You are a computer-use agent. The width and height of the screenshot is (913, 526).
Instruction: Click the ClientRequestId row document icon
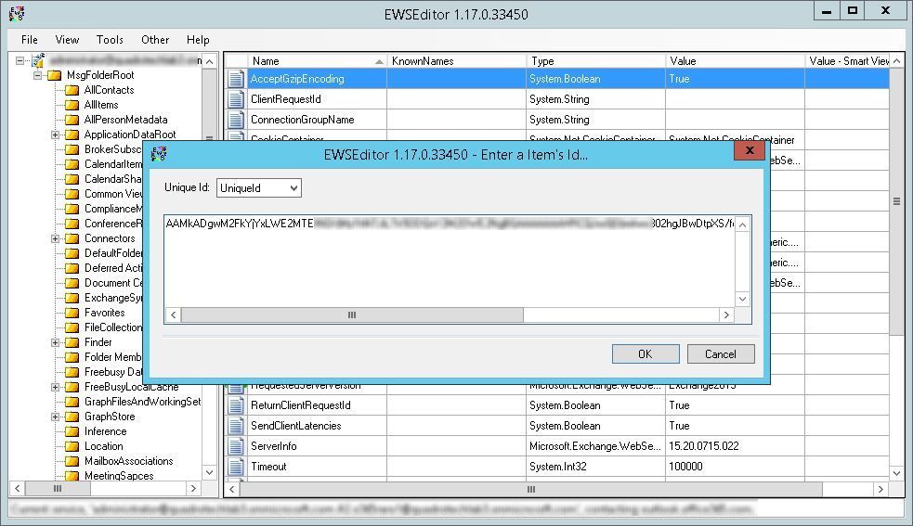tap(236, 99)
